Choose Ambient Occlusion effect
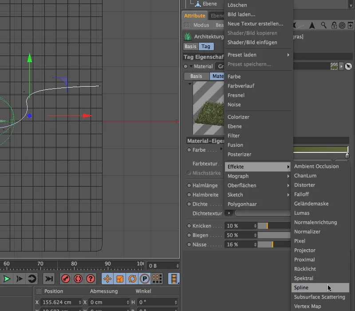The image size is (355, 311). (x=320, y=166)
